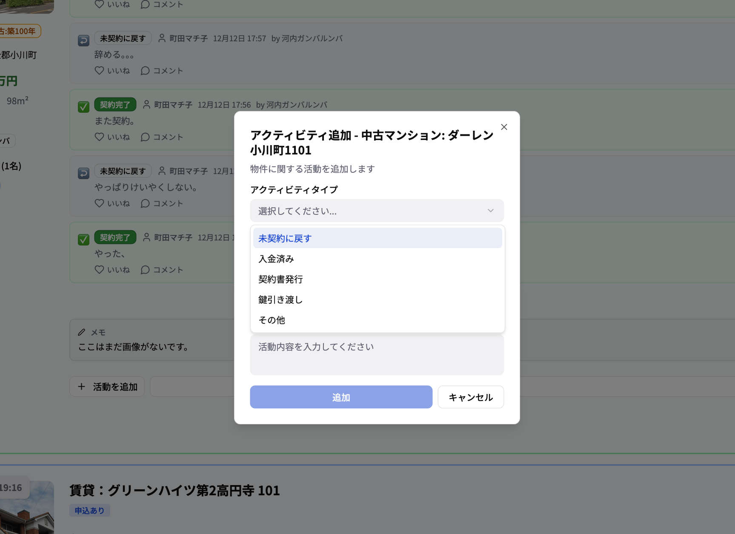The width and height of the screenshot is (735, 534).
Task: Choose 鍵引き渡し in the options list
Action: pyautogui.click(x=280, y=300)
